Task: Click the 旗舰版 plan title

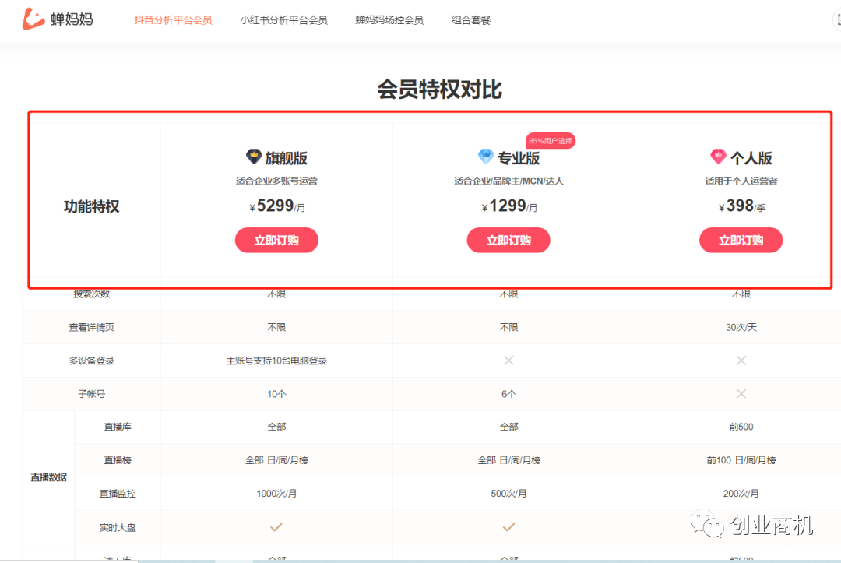Action: coord(286,158)
